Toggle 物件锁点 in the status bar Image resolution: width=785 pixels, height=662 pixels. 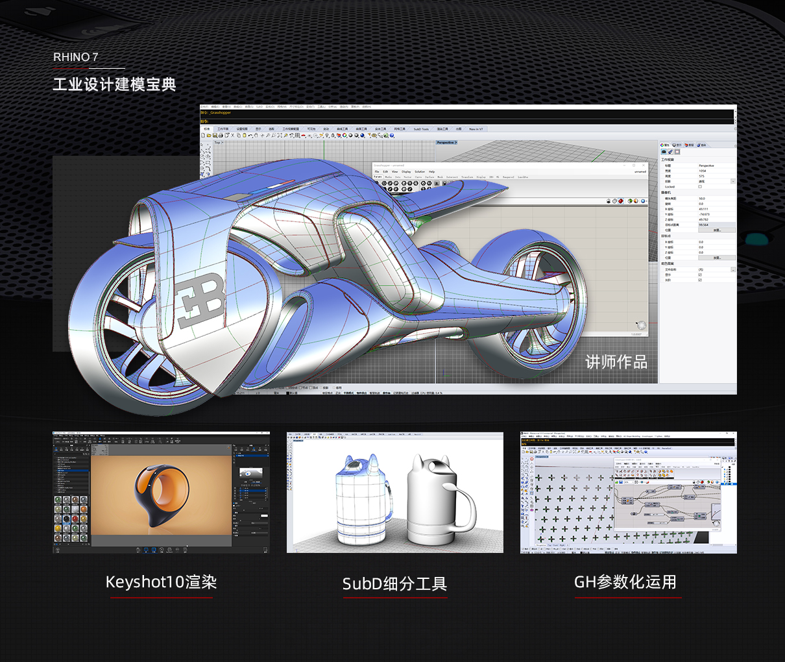tap(361, 393)
